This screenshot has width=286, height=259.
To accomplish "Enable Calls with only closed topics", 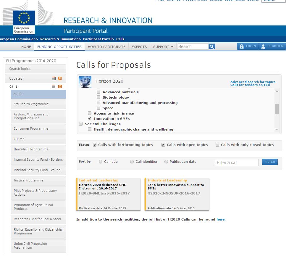I will tap(217, 145).
